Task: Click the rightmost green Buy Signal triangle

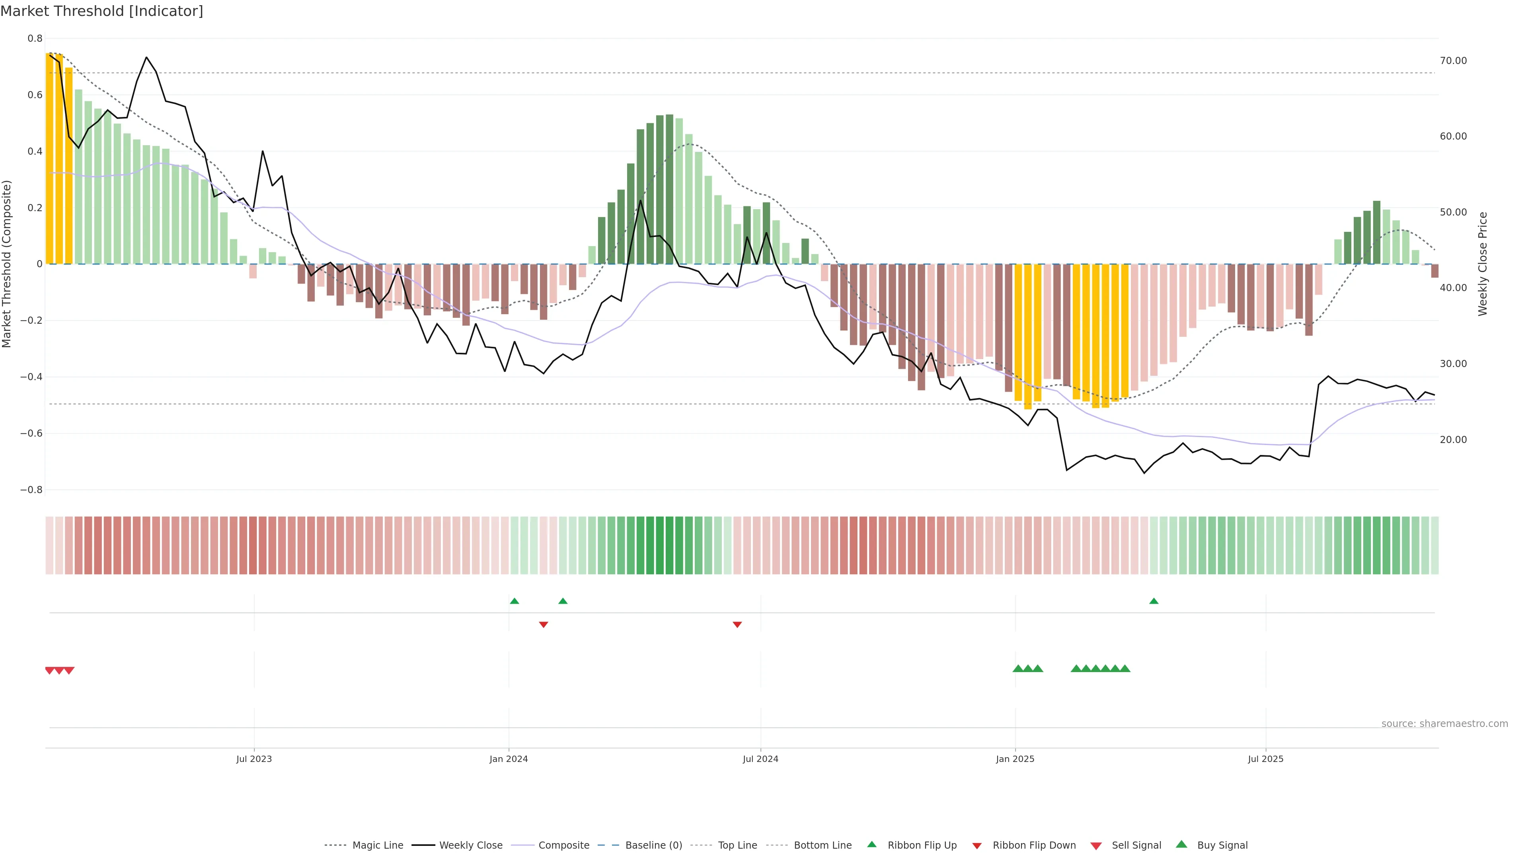Action: [x=1125, y=669]
